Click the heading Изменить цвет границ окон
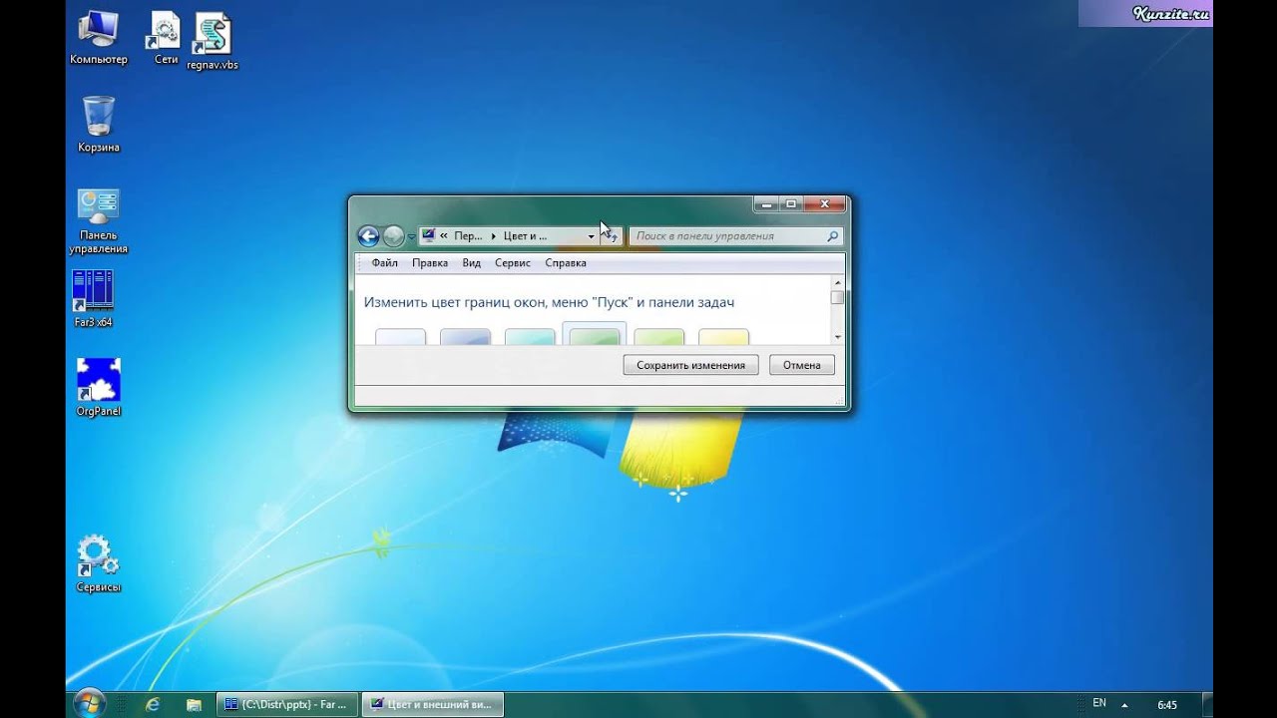 tap(549, 302)
